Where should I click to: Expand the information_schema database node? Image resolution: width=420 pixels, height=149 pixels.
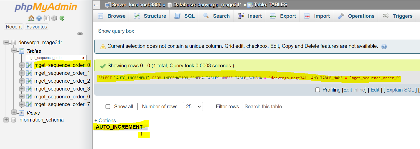point(6,120)
